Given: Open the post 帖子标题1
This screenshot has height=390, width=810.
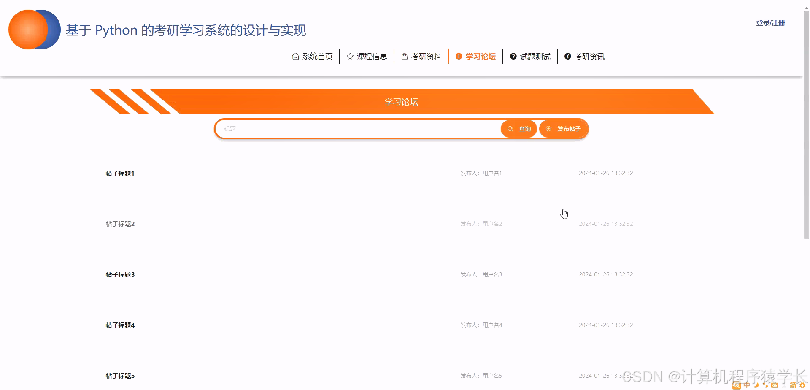Looking at the screenshot, I should tap(120, 173).
